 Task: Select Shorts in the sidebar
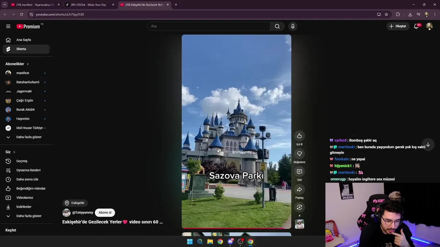coord(26,49)
